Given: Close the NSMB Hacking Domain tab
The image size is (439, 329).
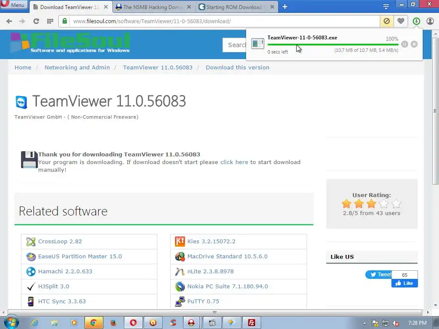Looking at the screenshot, I should pos(189,7).
